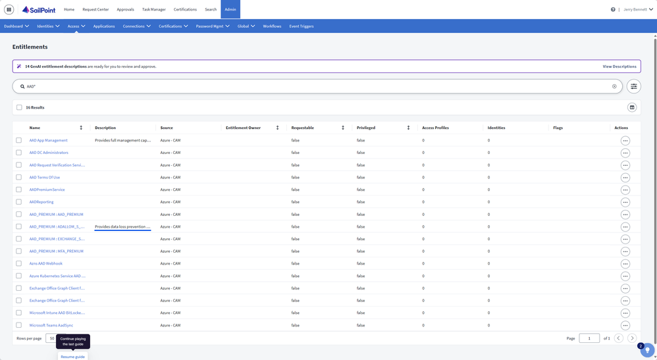Open the Workflows menu item

pos(272,26)
